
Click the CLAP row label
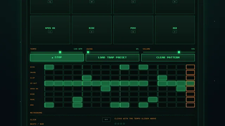pyautogui.click(x=32, y=78)
